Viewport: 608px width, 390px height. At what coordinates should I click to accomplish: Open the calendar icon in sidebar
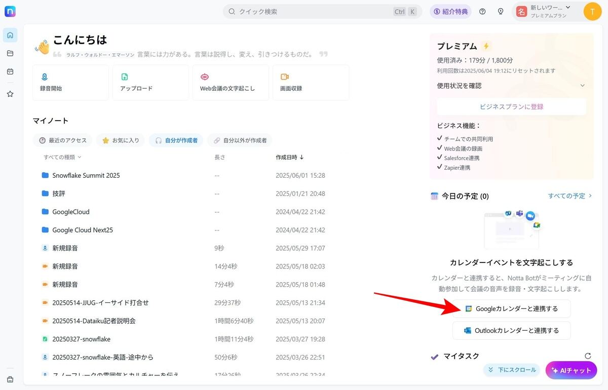coord(10,71)
